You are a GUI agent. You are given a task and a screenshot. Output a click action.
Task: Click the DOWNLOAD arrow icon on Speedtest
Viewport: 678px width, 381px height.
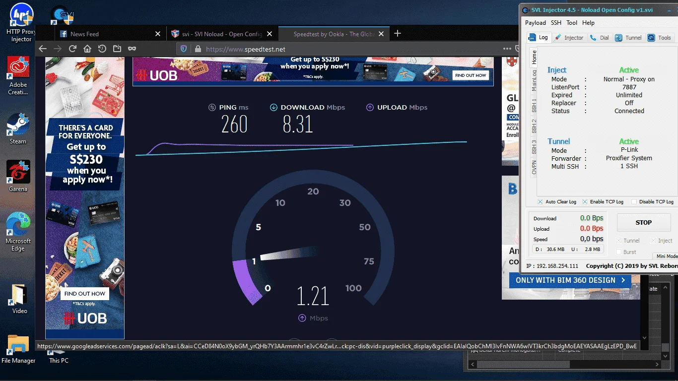click(273, 107)
